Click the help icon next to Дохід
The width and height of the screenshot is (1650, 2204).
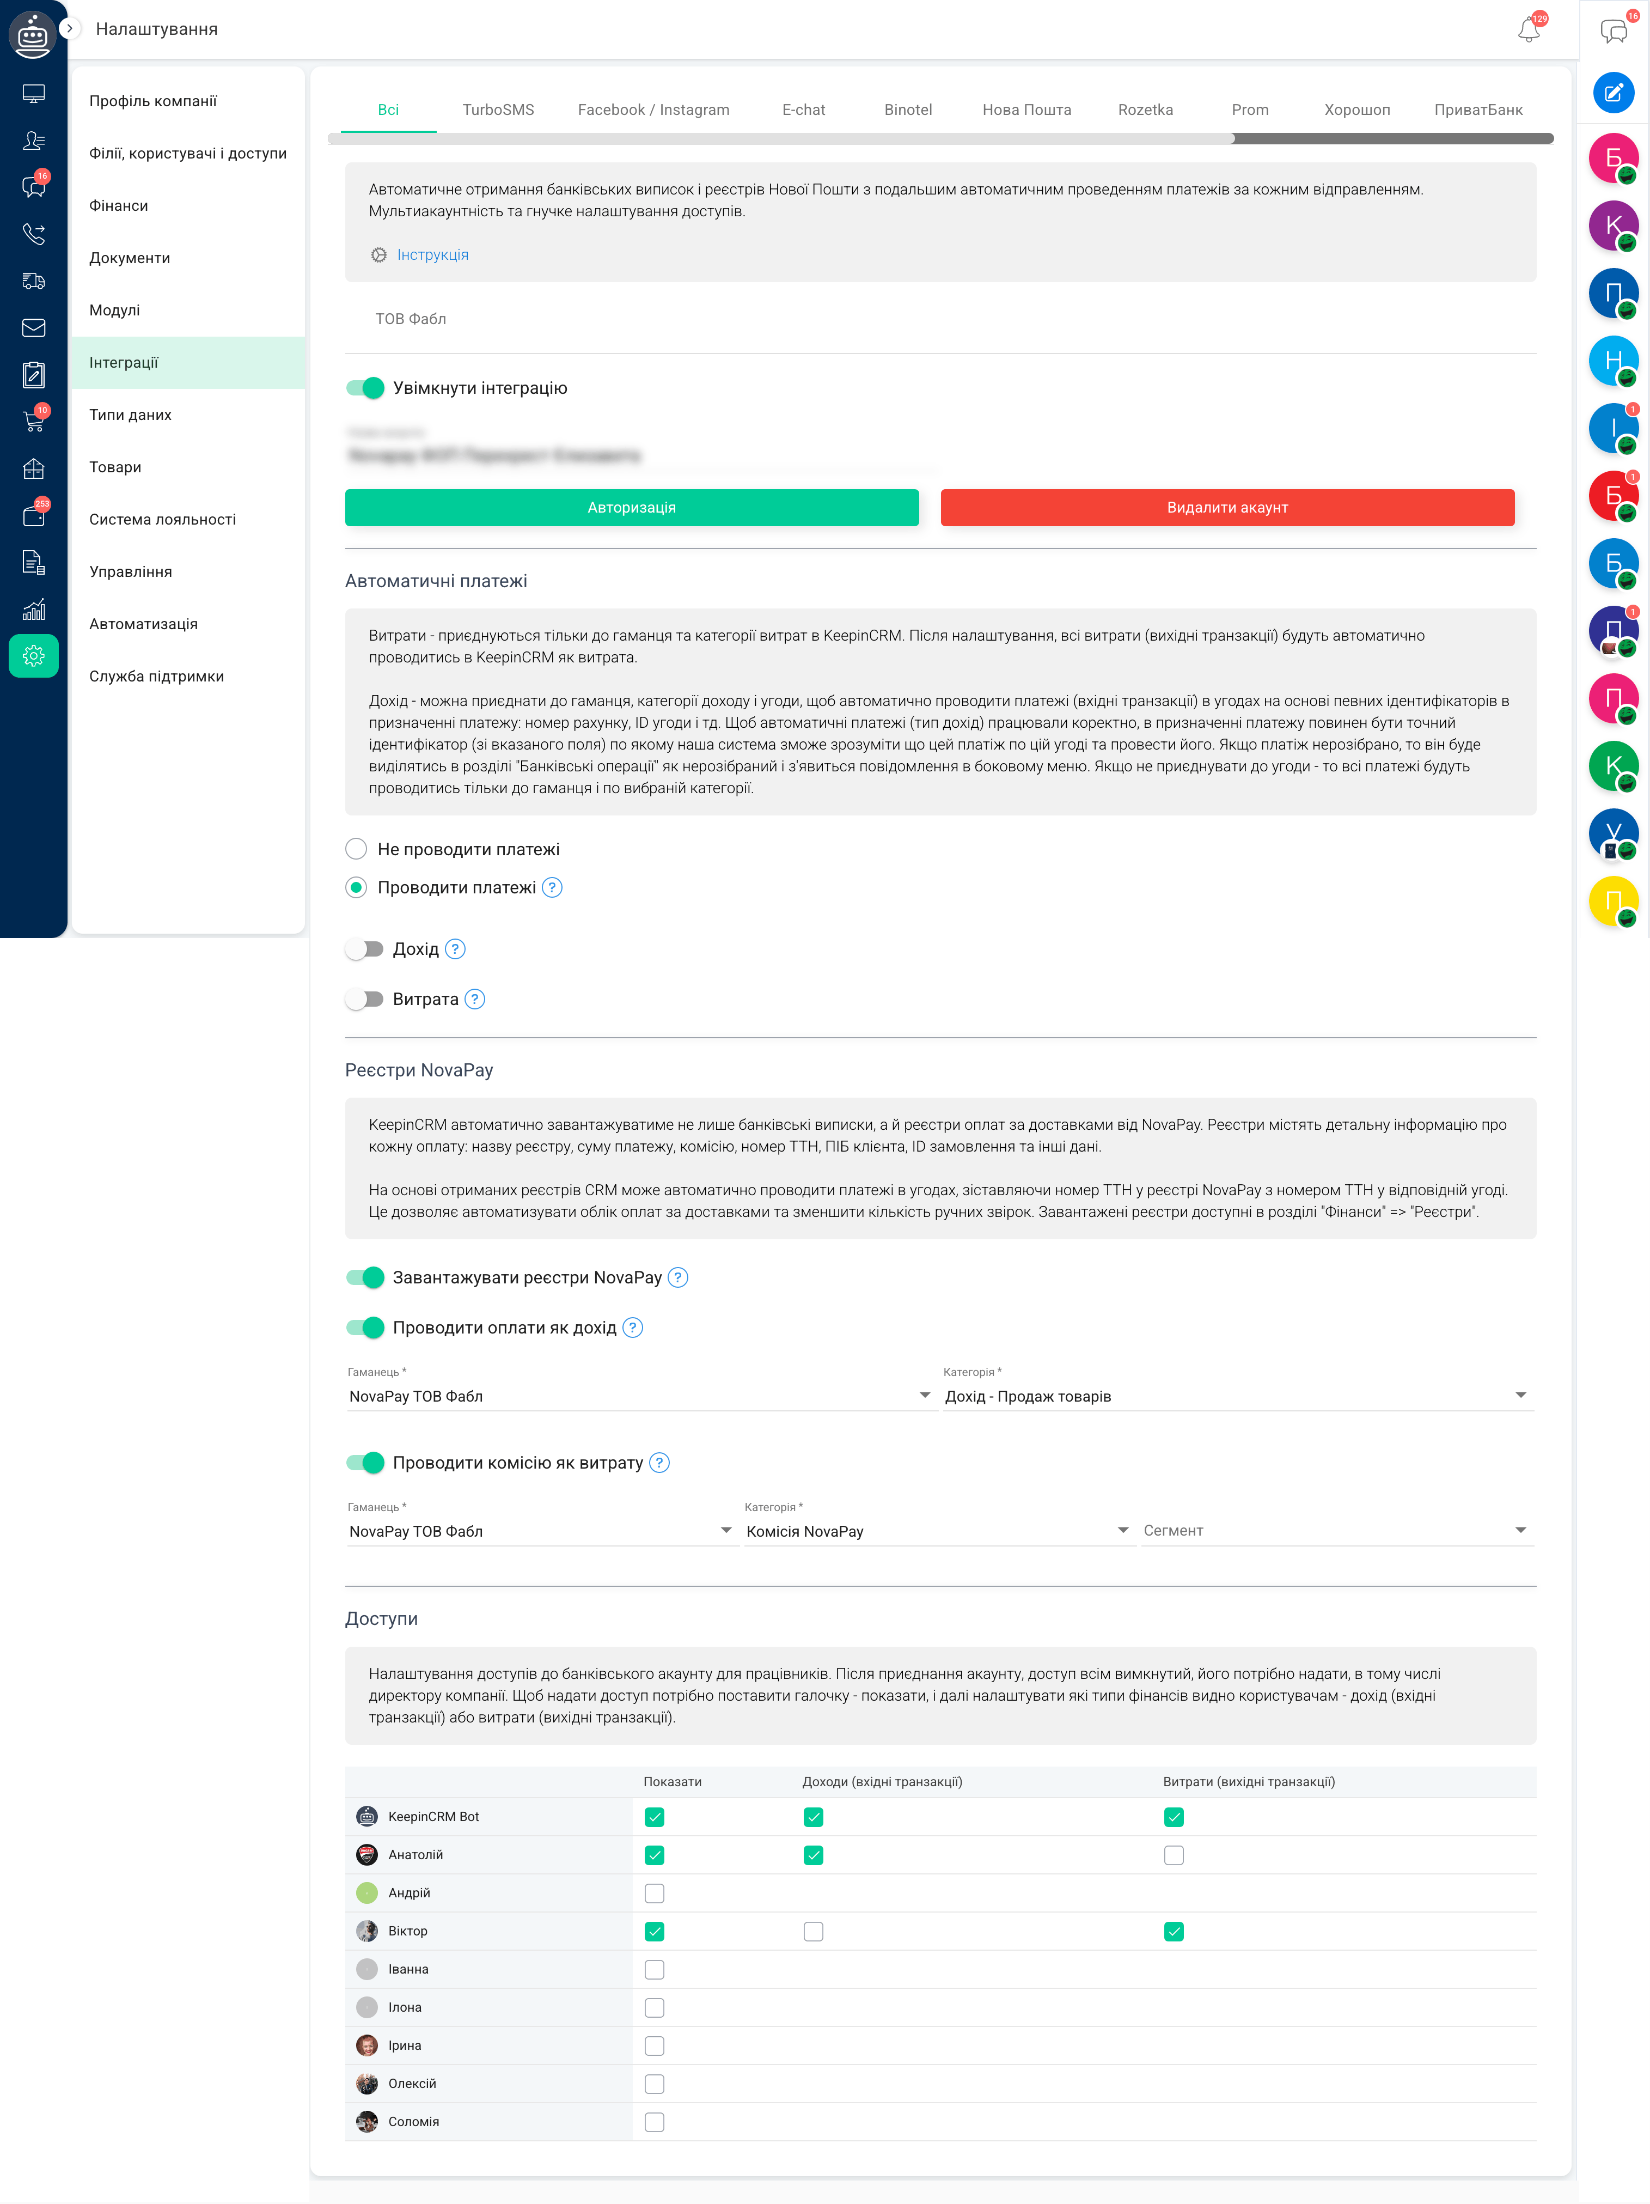click(x=455, y=949)
